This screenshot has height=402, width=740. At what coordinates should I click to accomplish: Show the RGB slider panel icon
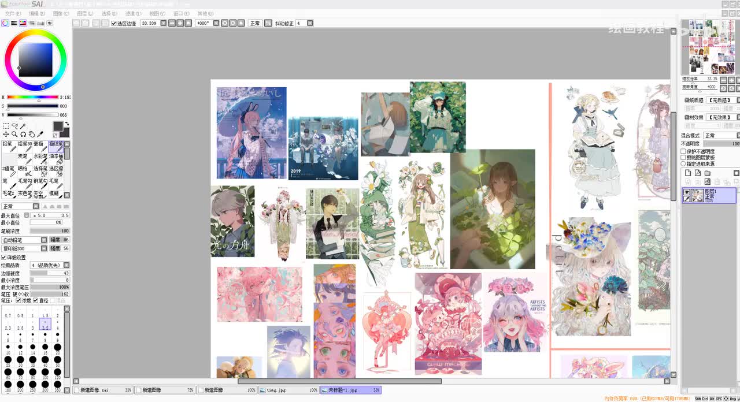click(14, 23)
